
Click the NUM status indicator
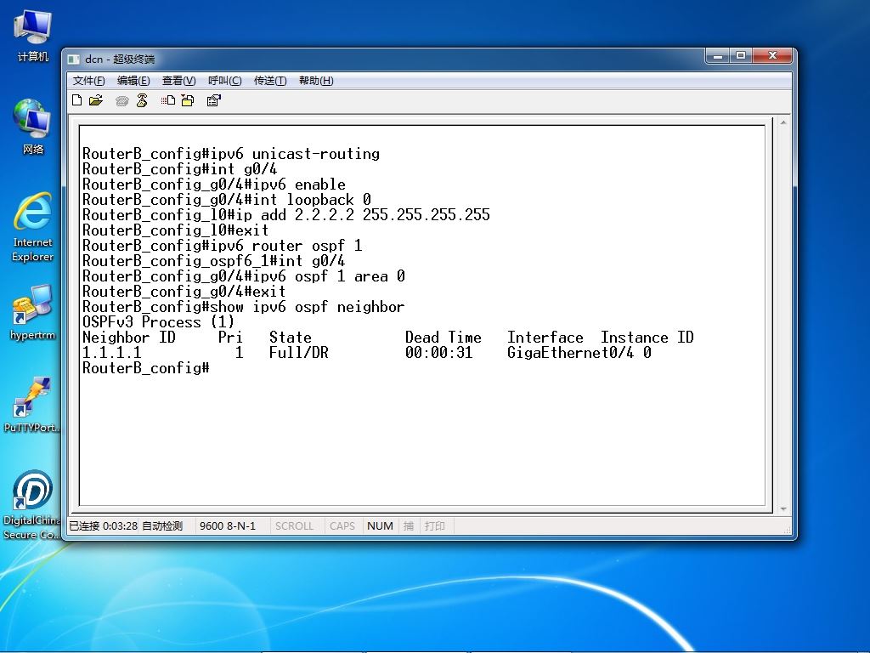[380, 525]
